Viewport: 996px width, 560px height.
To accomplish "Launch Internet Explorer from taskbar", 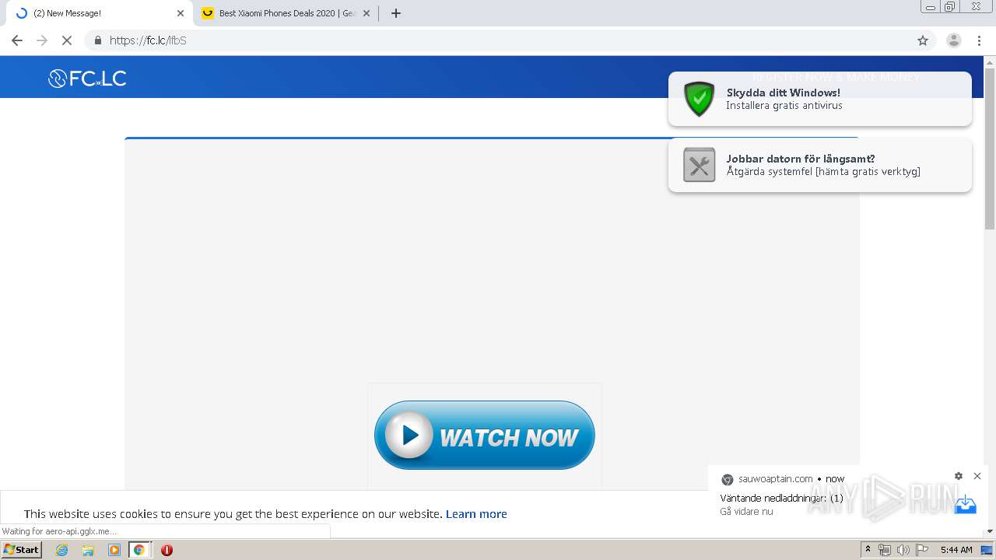I will coord(62,550).
